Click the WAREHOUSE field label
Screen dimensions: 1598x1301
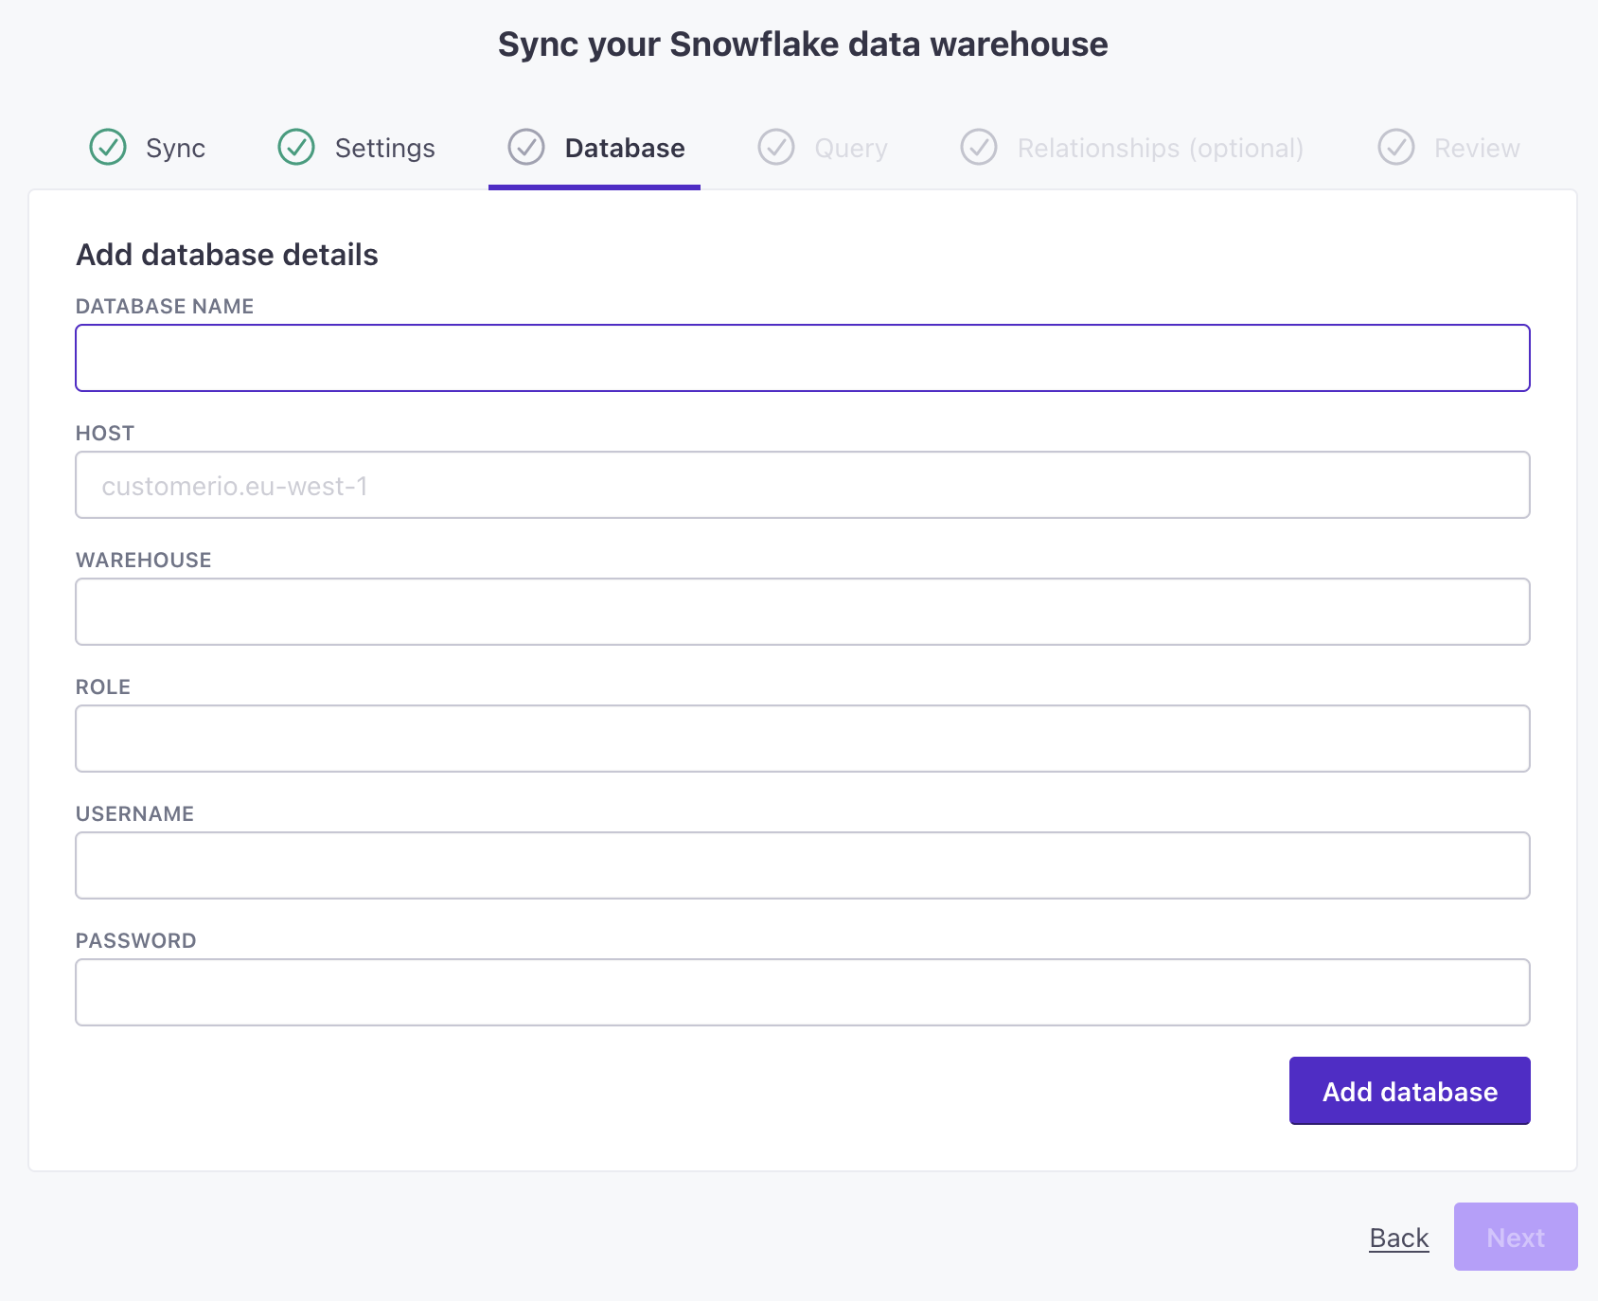pos(144,561)
